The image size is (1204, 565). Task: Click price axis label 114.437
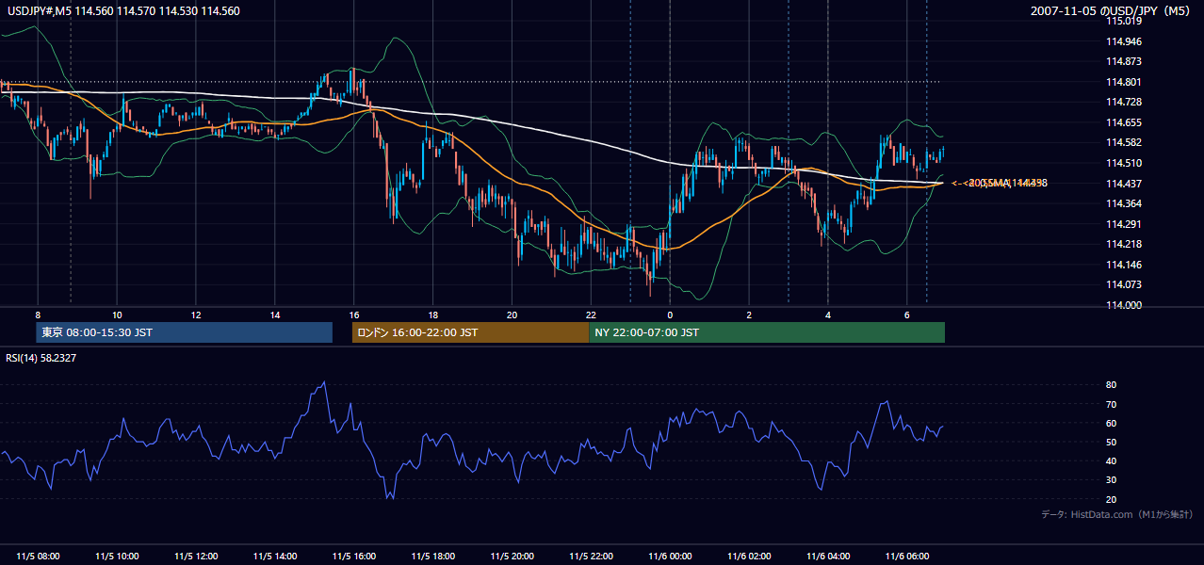click(x=1123, y=184)
